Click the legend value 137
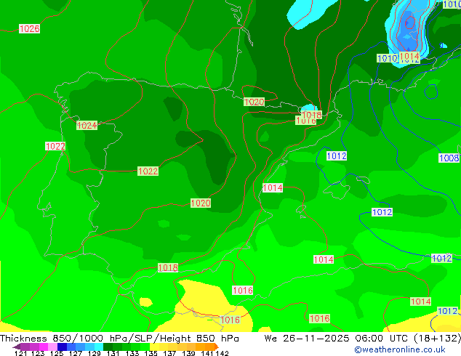Screen dimensions: 461x356 [169, 353]
